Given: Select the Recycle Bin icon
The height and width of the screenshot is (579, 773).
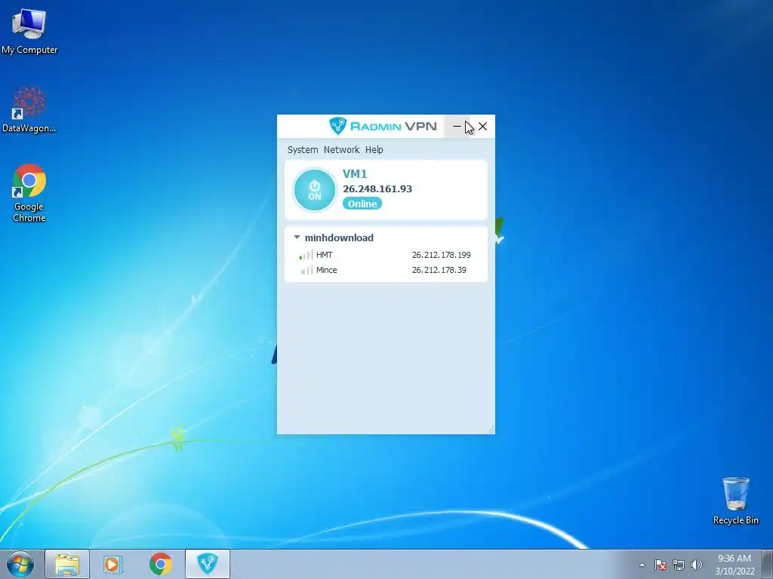Looking at the screenshot, I should [x=735, y=501].
